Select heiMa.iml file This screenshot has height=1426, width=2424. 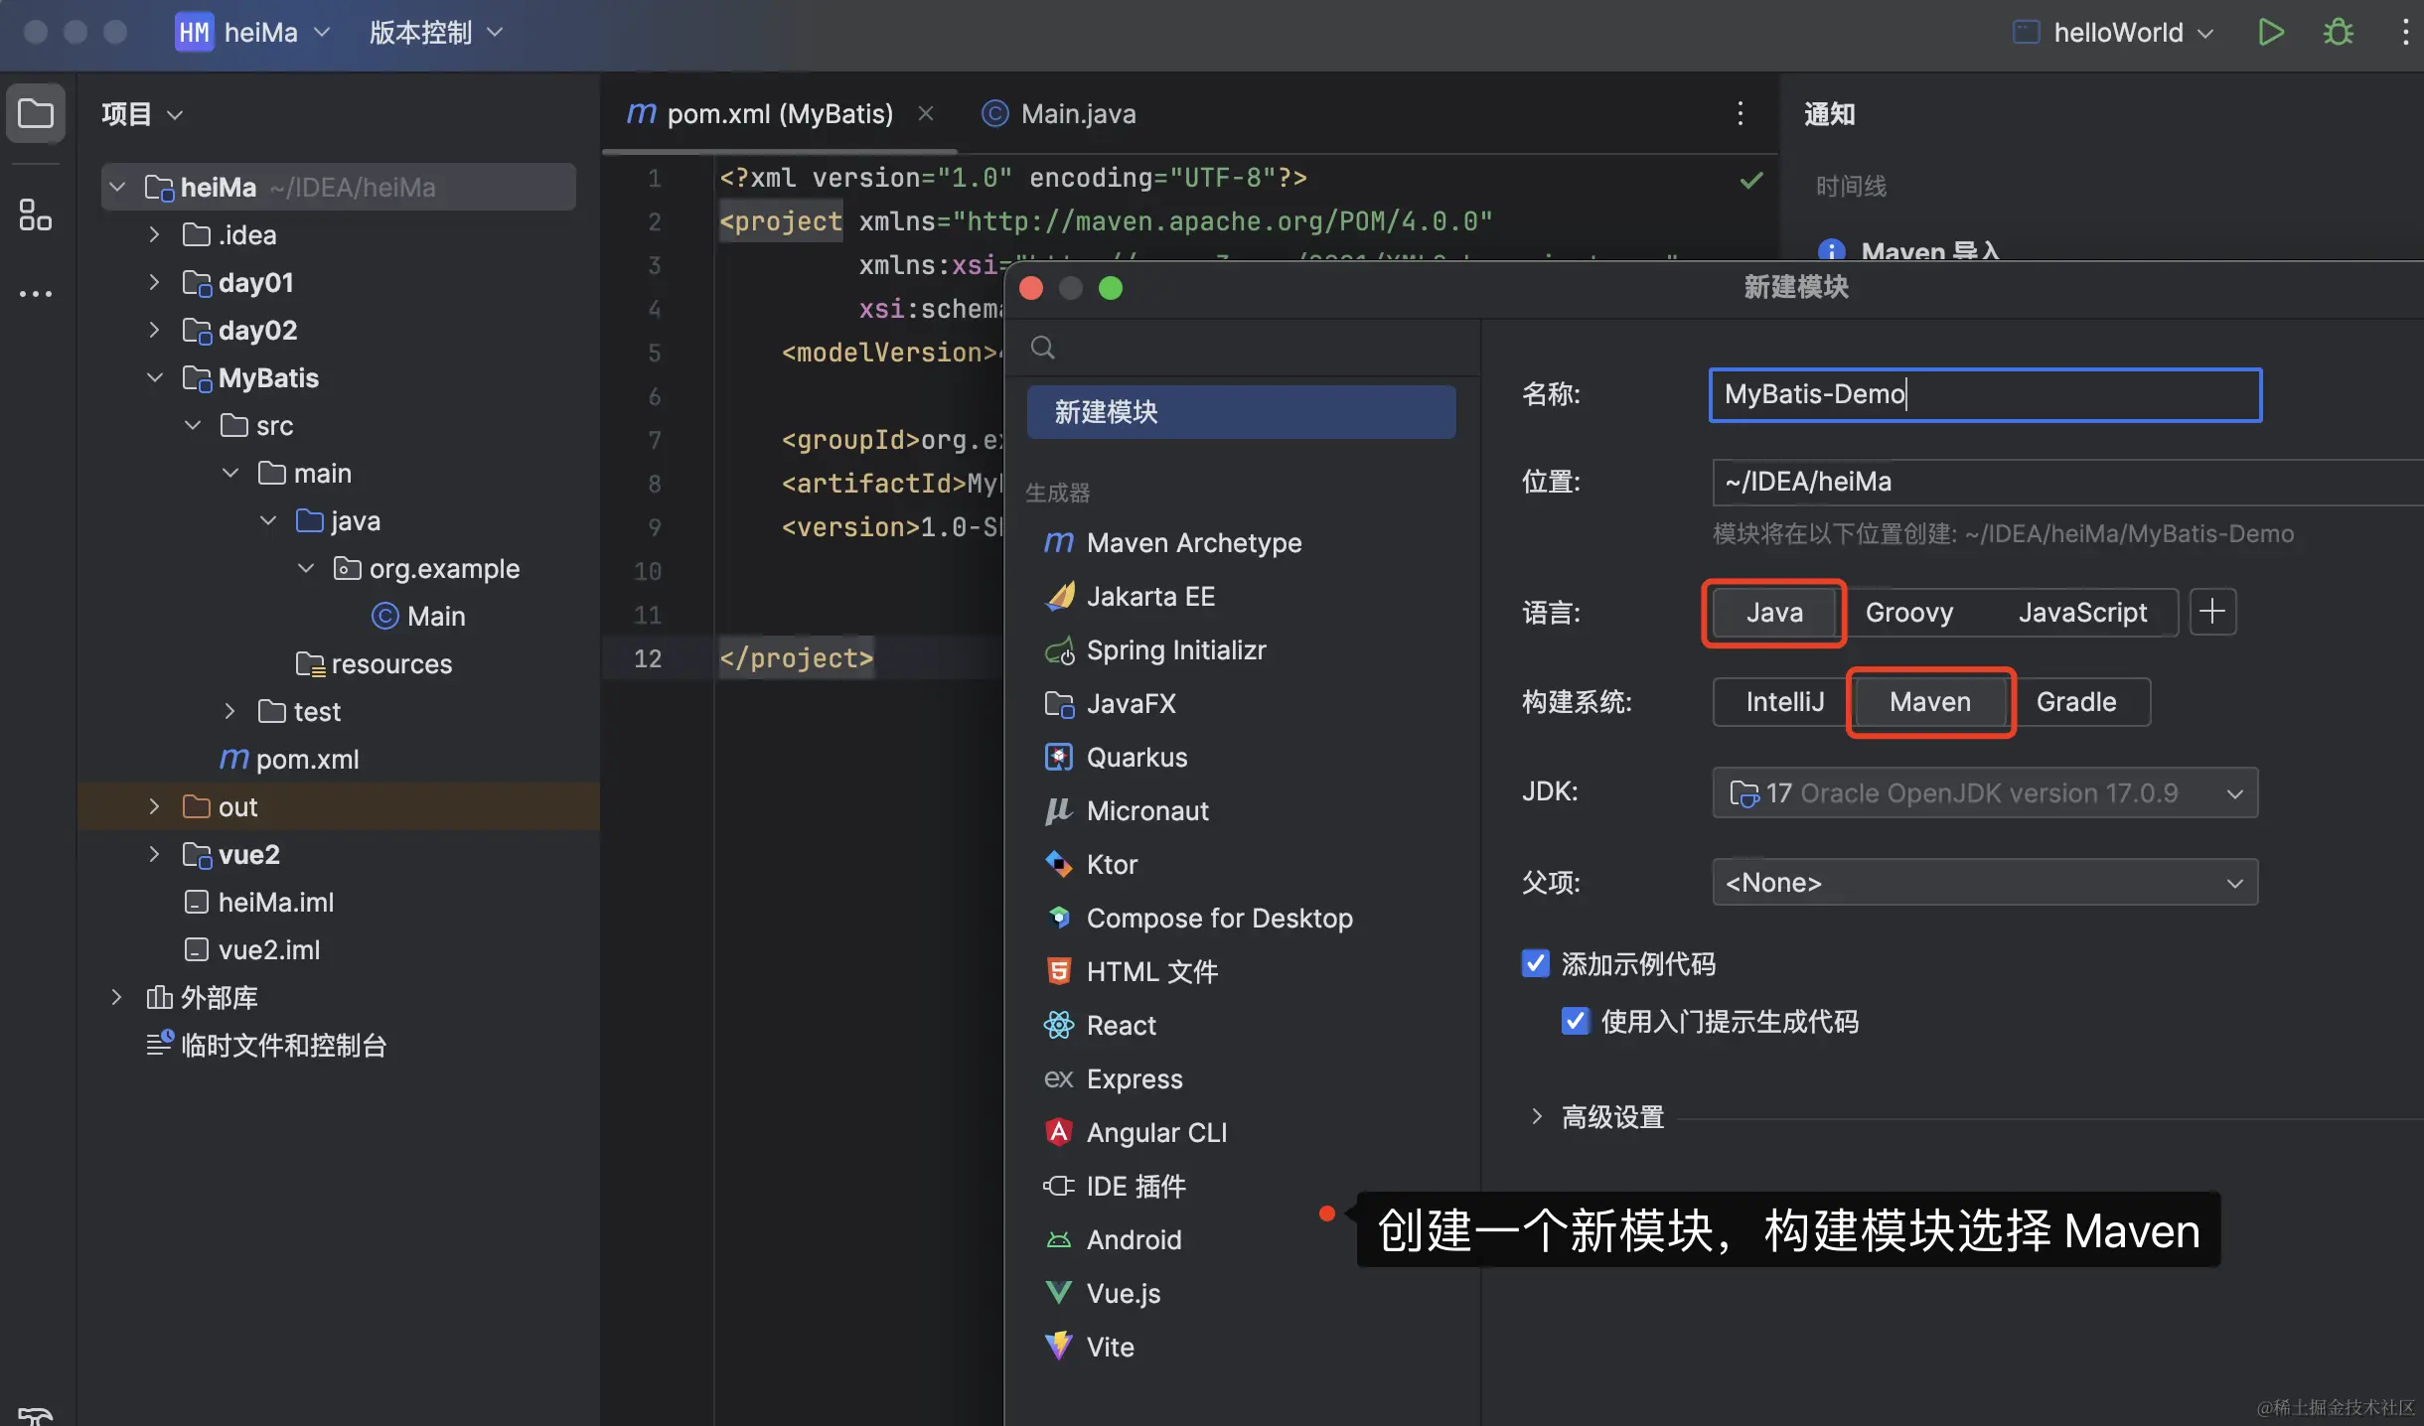click(x=258, y=902)
